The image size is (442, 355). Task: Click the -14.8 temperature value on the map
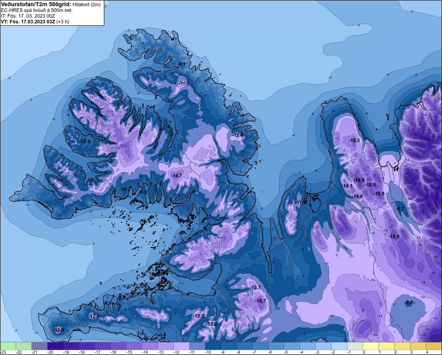click(x=358, y=196)
